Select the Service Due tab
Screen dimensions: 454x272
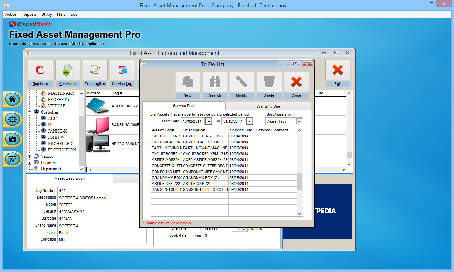[184, 106]
